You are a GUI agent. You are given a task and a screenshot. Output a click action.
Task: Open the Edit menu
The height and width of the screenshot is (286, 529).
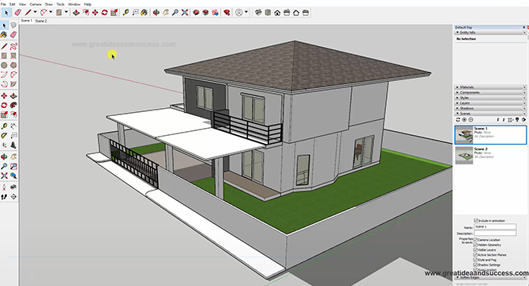12,5
